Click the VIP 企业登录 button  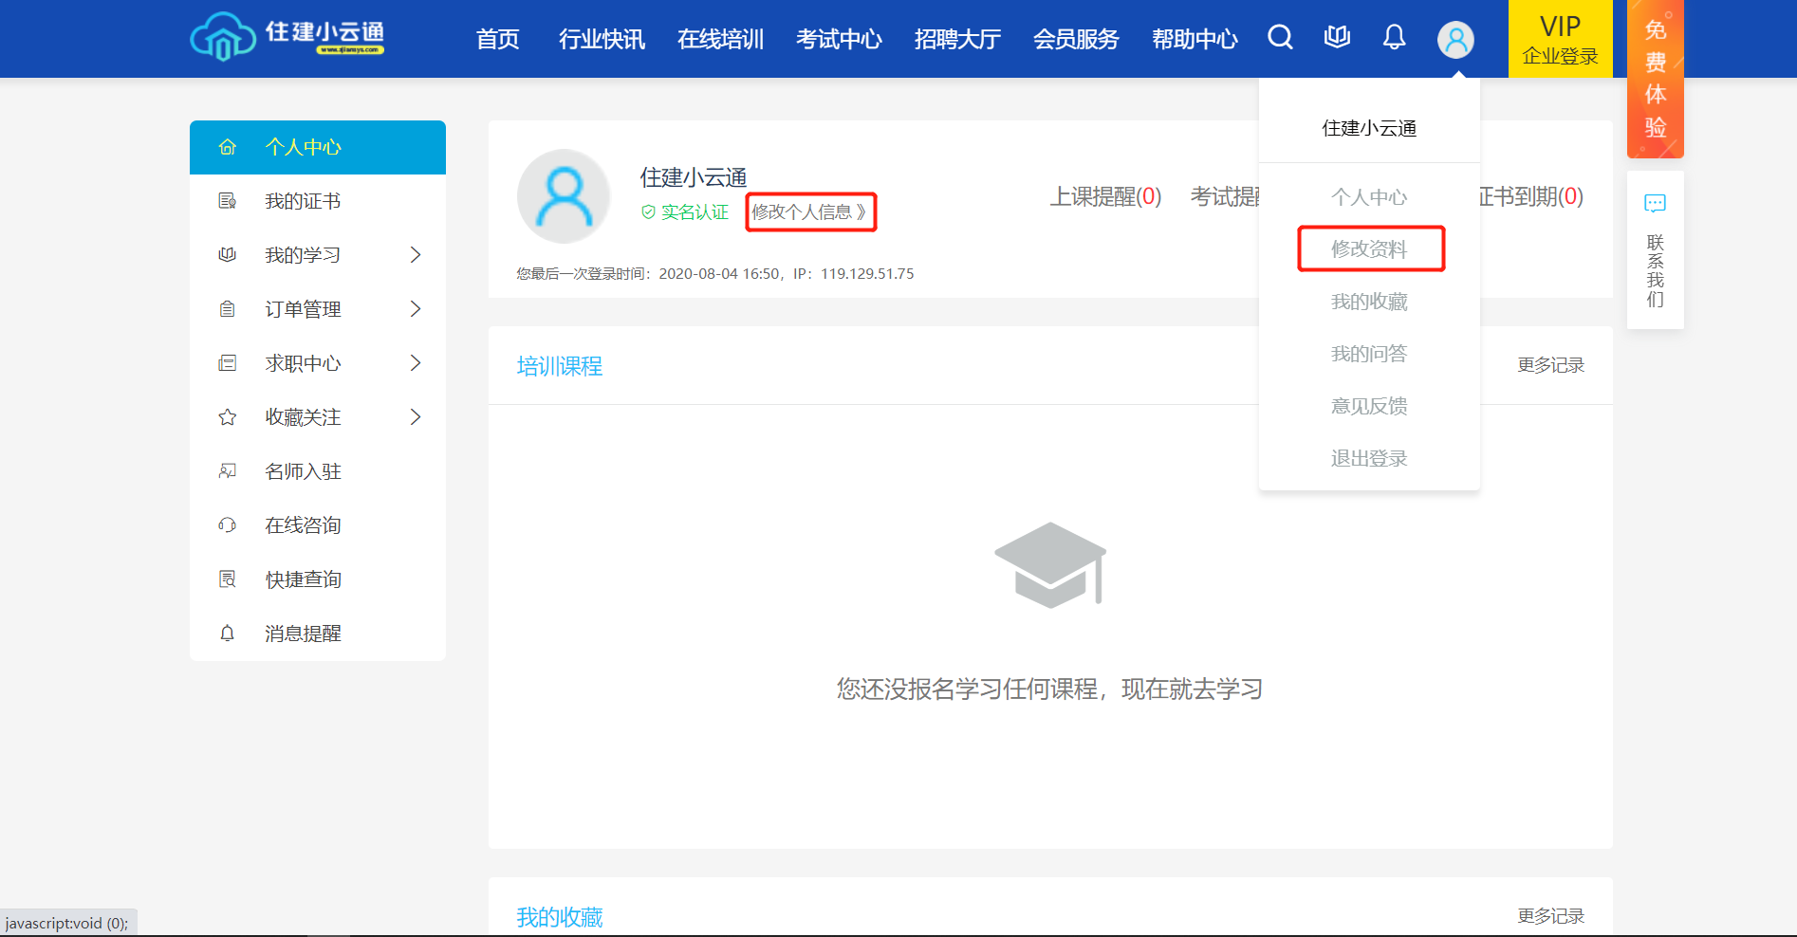pyautogui.click(x=1560, y=40)
